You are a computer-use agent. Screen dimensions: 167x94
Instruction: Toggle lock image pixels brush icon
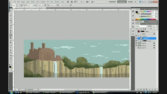click(141, 29)
